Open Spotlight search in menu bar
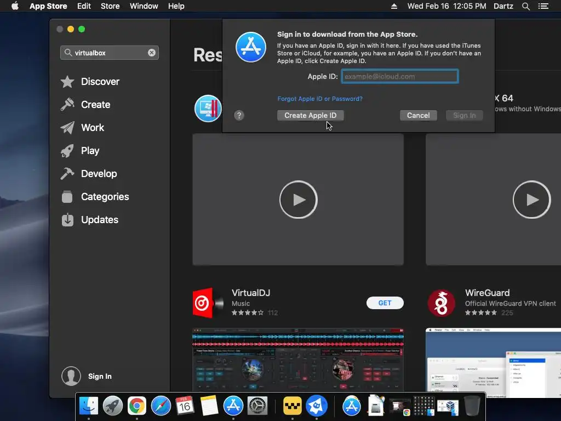Image resolution: width=561 pixels, height=421 pixels. (525, 6)
